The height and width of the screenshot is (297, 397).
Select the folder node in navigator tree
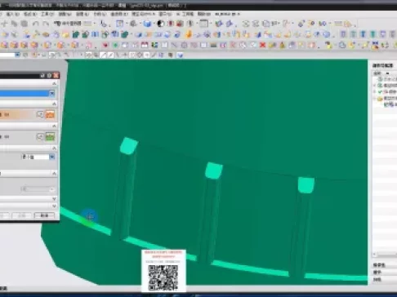[x=380, y=99]
